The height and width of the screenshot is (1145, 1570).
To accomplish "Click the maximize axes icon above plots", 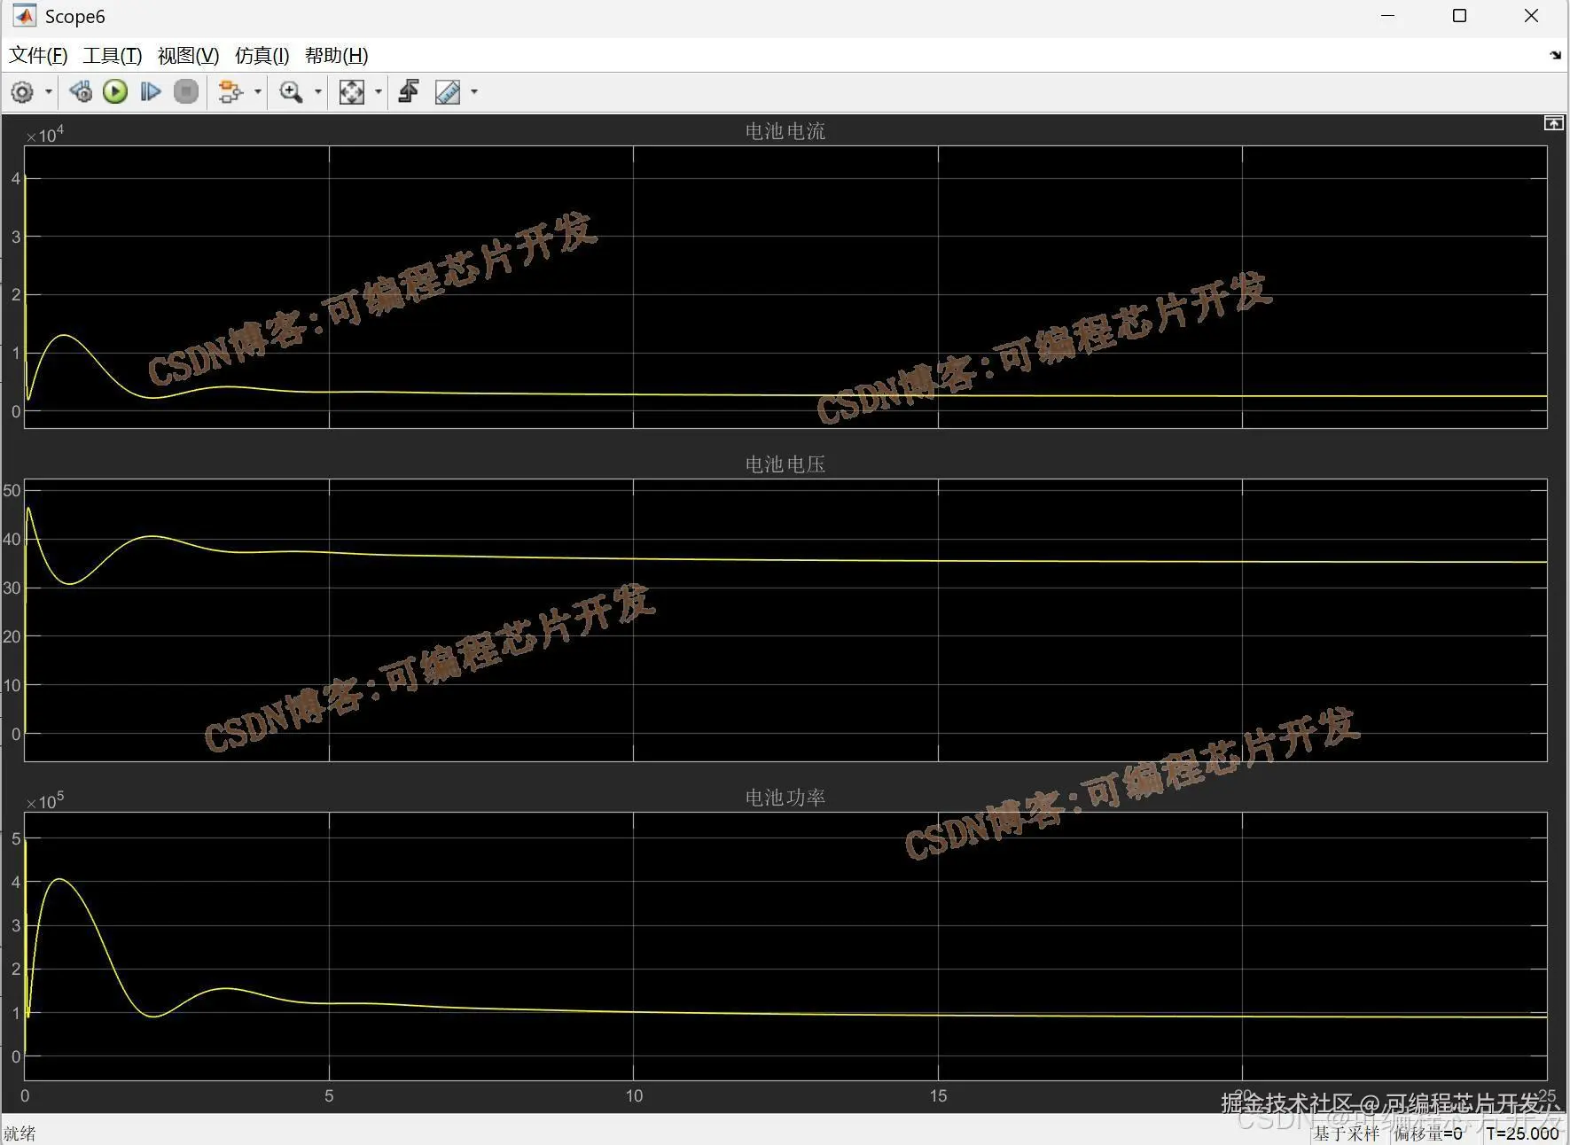I will pyautogui.click(x=1553, y=123).
